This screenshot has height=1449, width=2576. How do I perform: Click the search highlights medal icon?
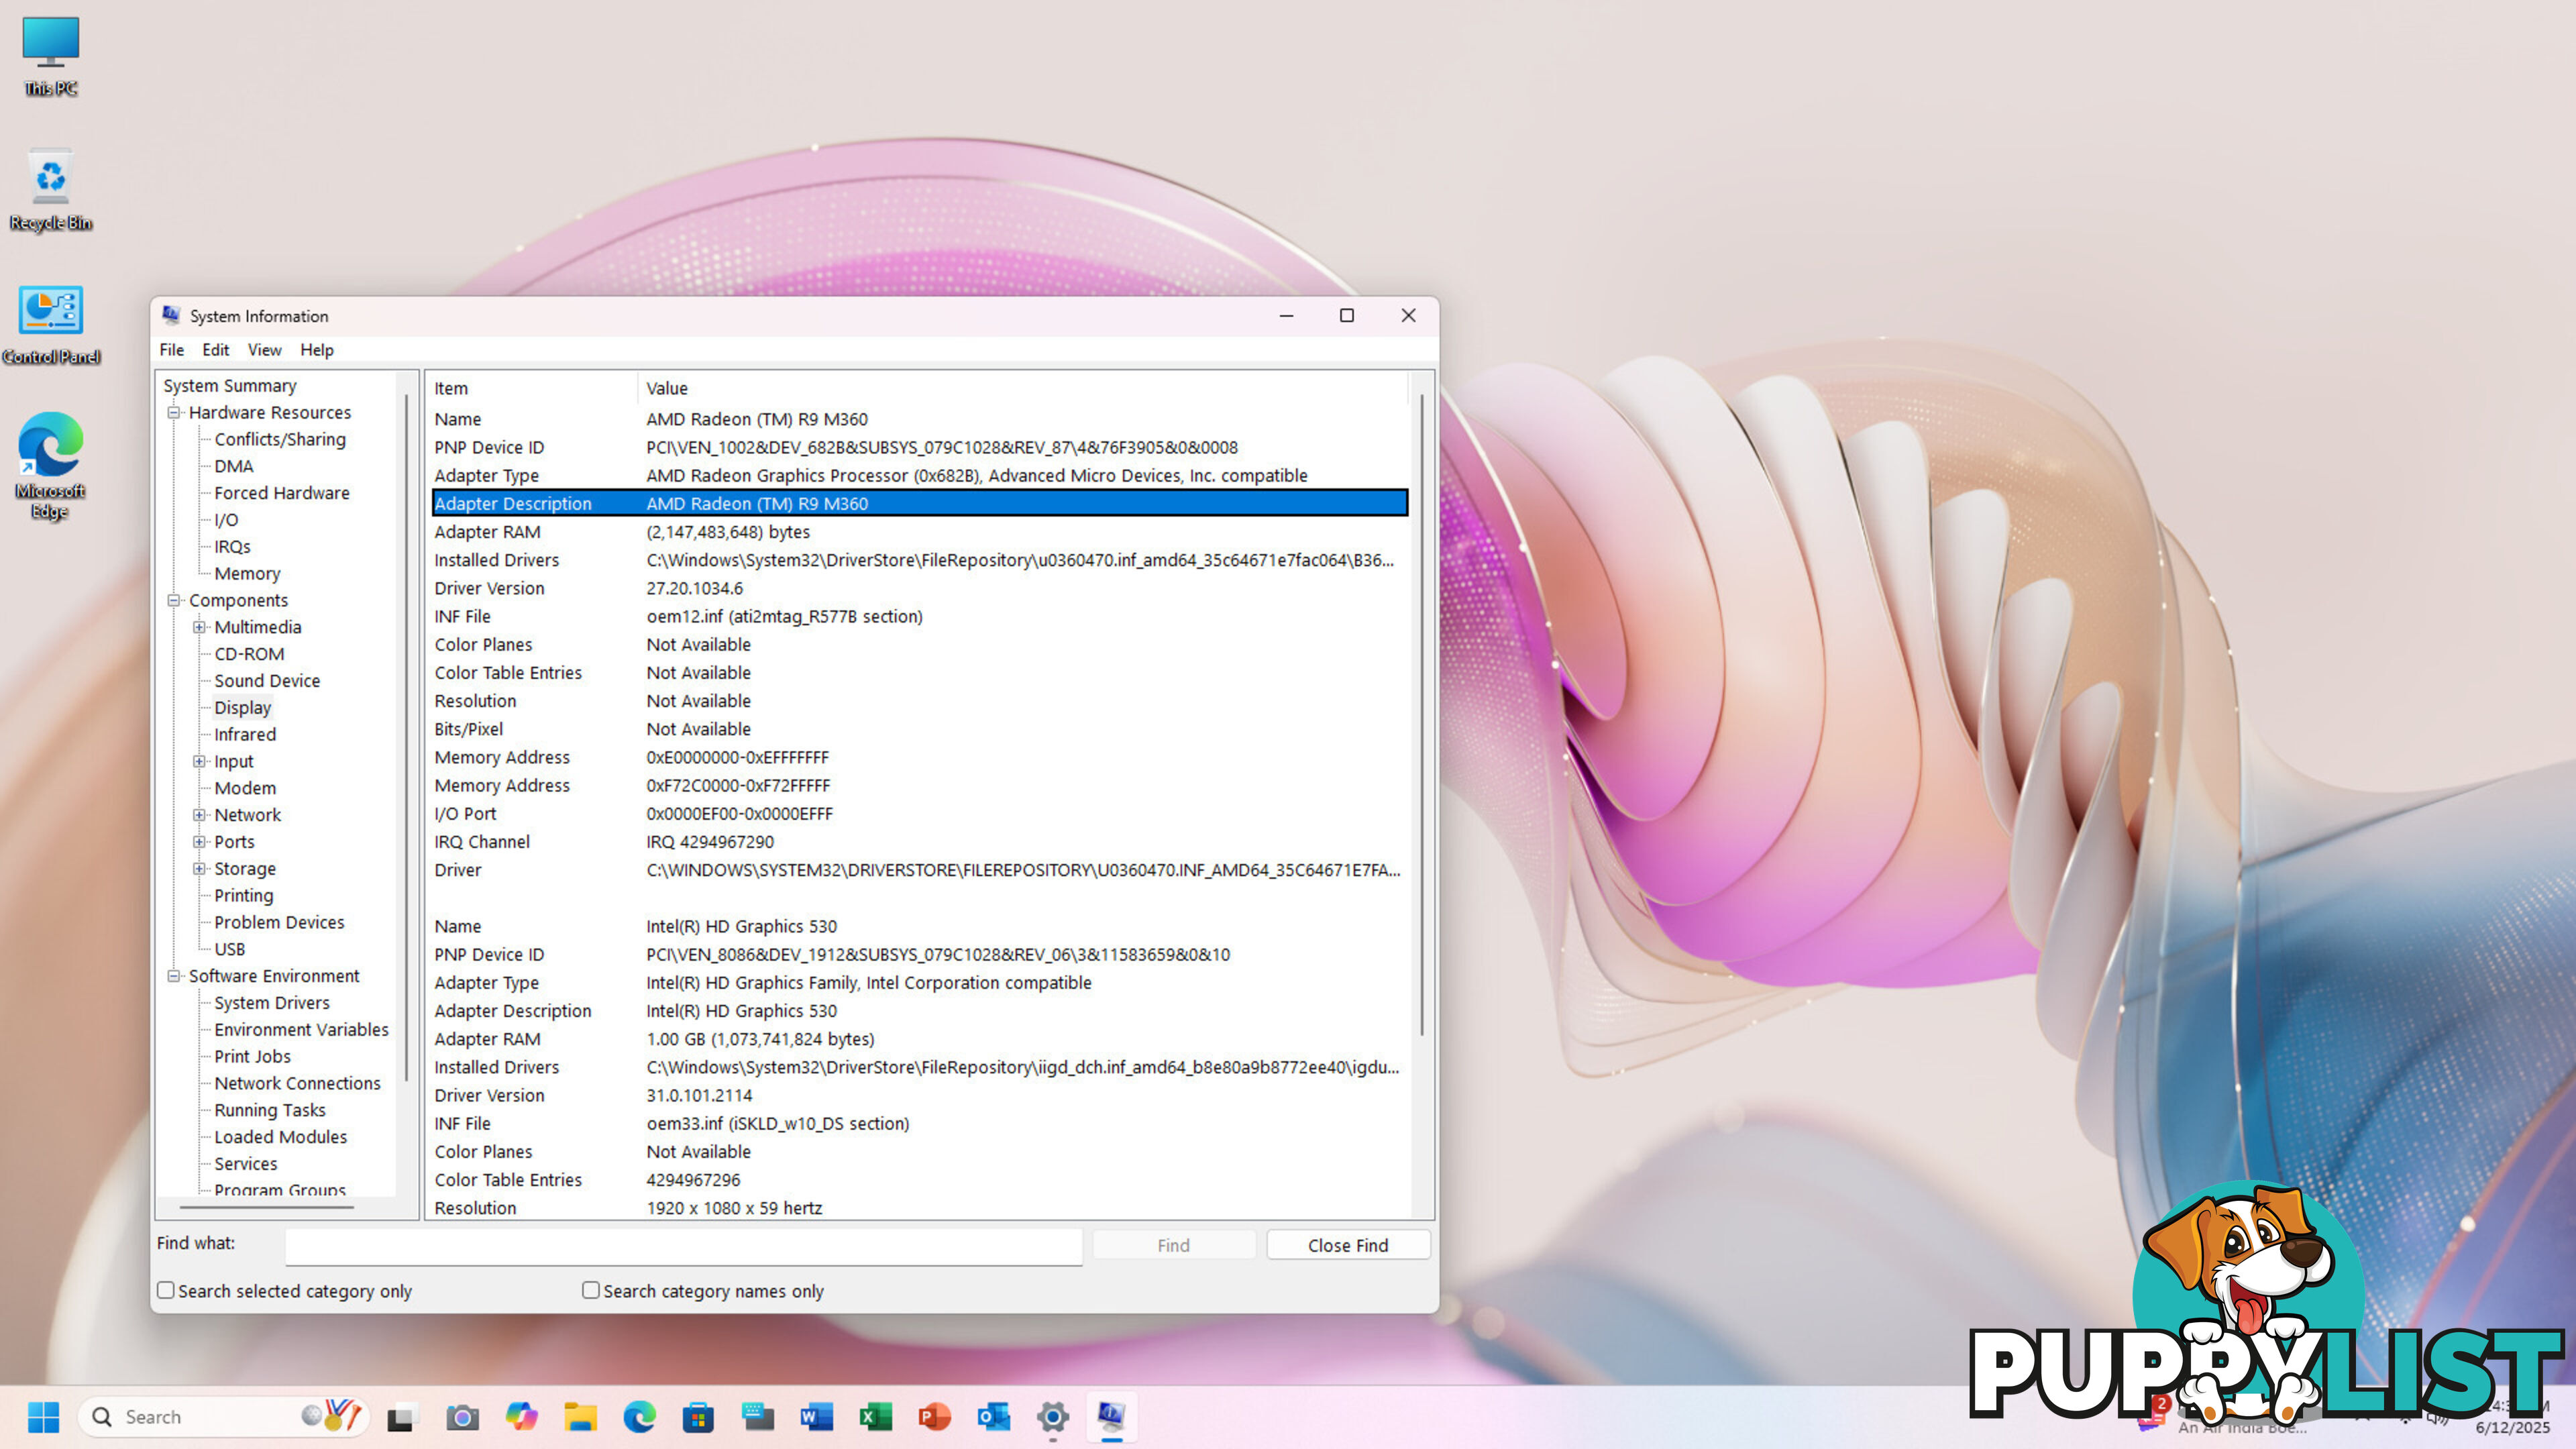(332, 1416)
